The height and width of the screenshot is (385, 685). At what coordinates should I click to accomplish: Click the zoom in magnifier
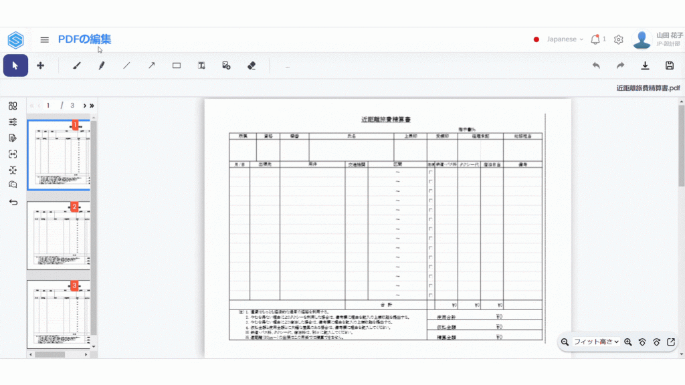click(628, 342)
